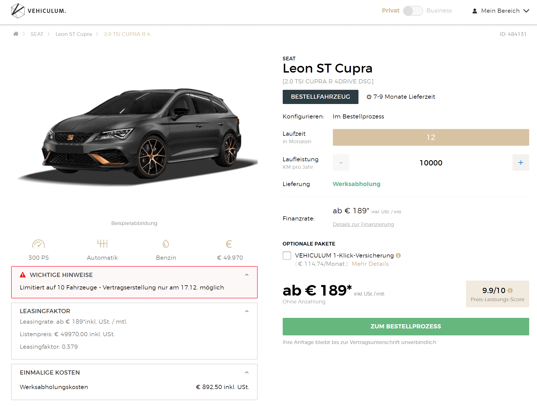
Task: Select the 12 months Laufzeit option
Action: [431, 137]
